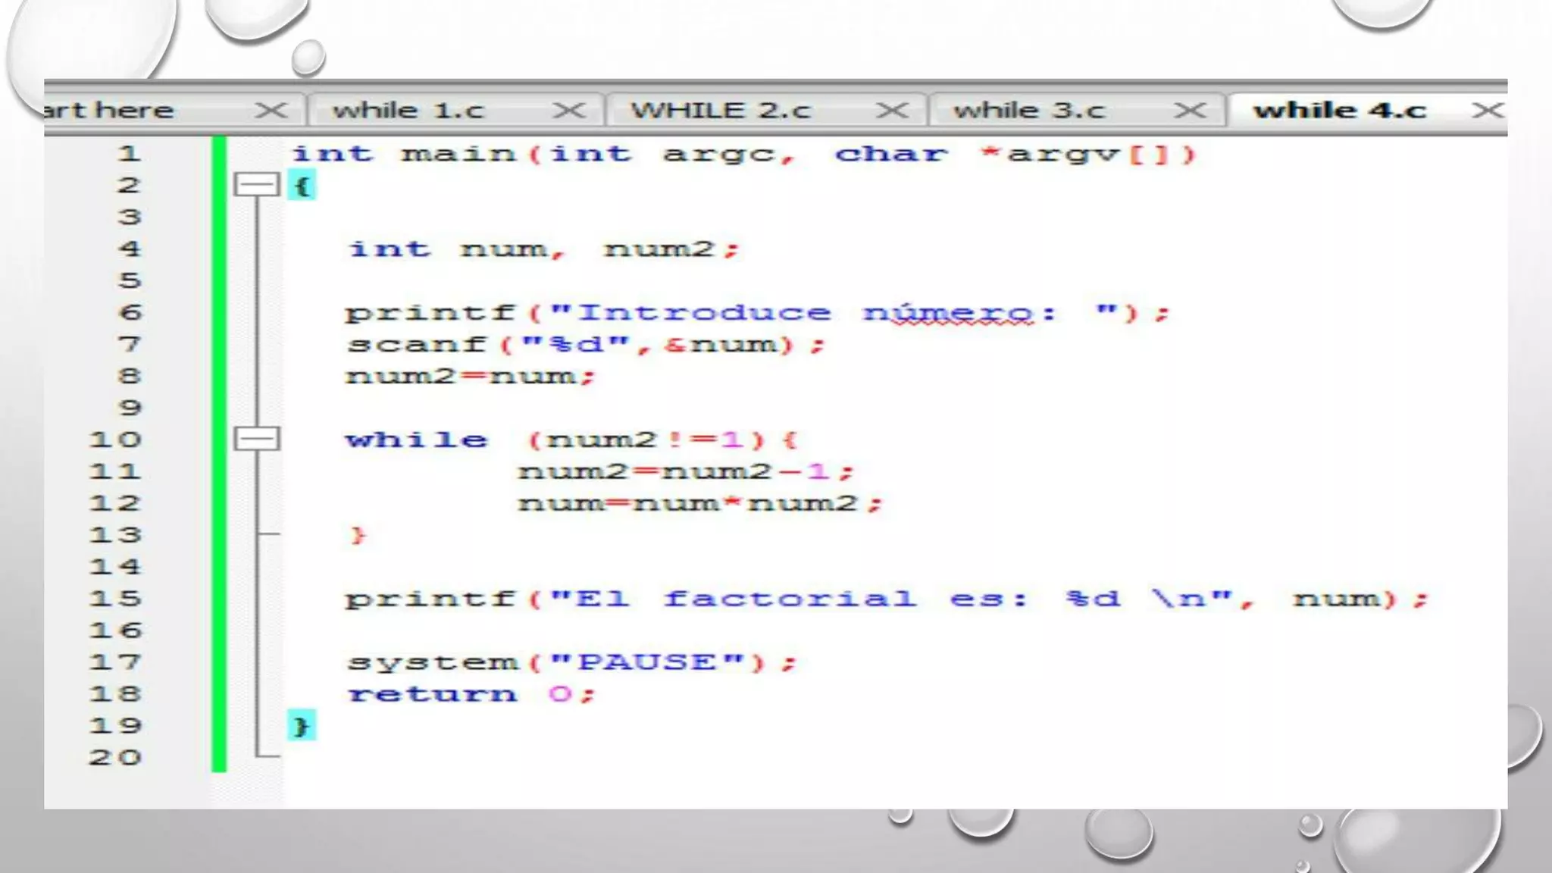
Task: Click the 'return 0;' statement
Action: [x=471, y=694]
